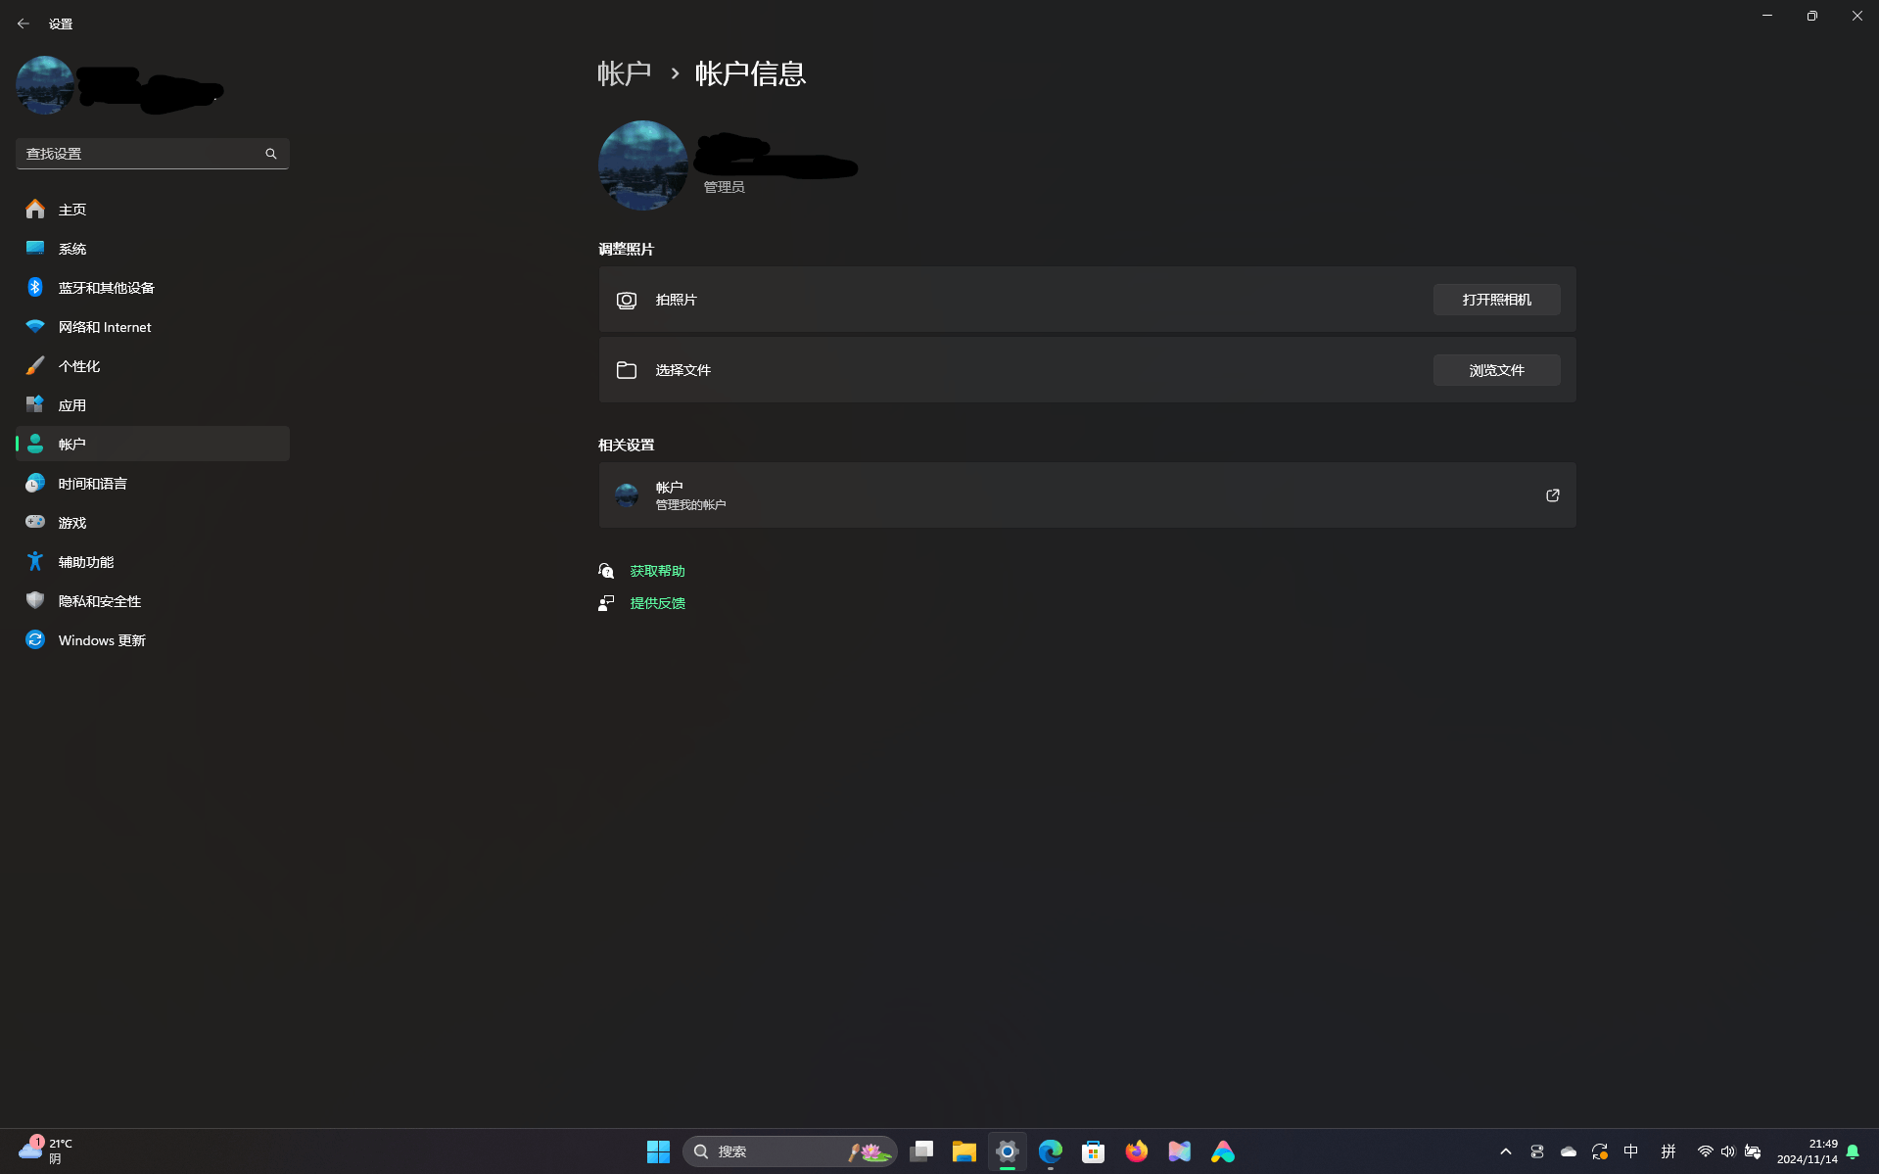
Task: Open 隐私和安全性 section
Action: [153, 601]
